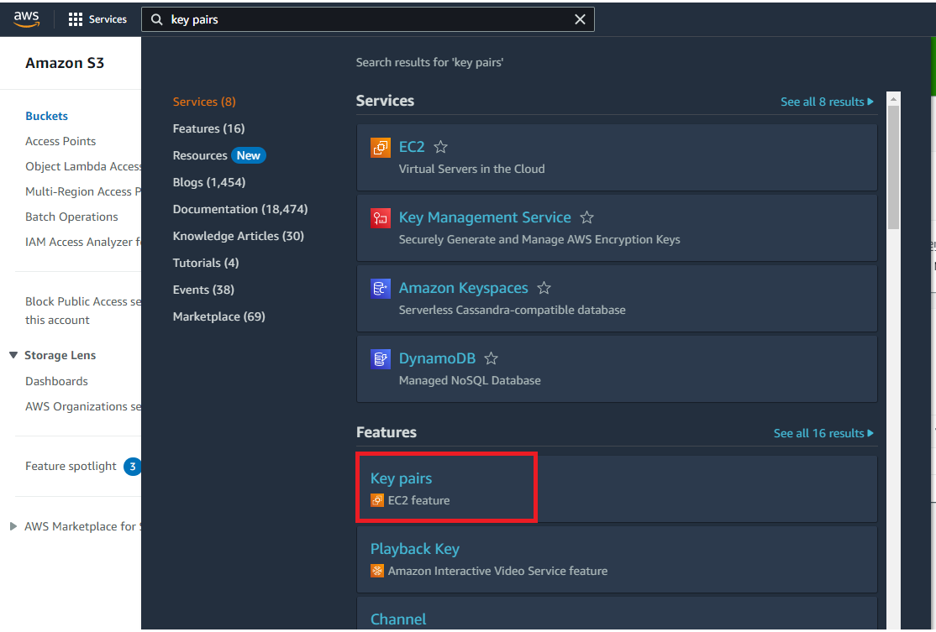
Task: Click the search magnifier icon
Action: coord(156,19)
